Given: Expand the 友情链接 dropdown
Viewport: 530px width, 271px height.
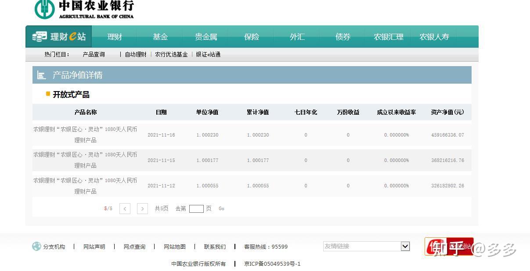Looking at the screenshot, I should click(366, 246).
